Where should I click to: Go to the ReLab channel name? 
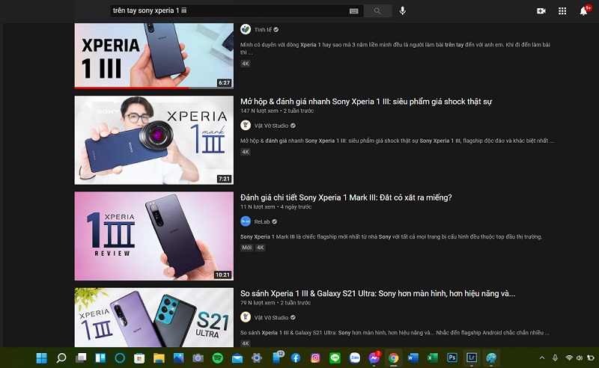[262, 222]
